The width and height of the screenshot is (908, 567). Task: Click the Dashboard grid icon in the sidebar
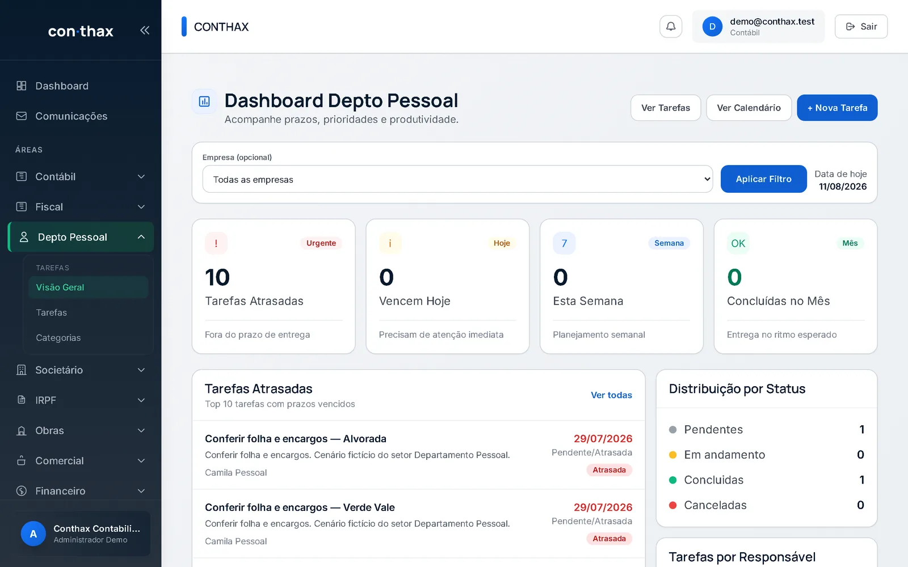(x=22, y=86)
